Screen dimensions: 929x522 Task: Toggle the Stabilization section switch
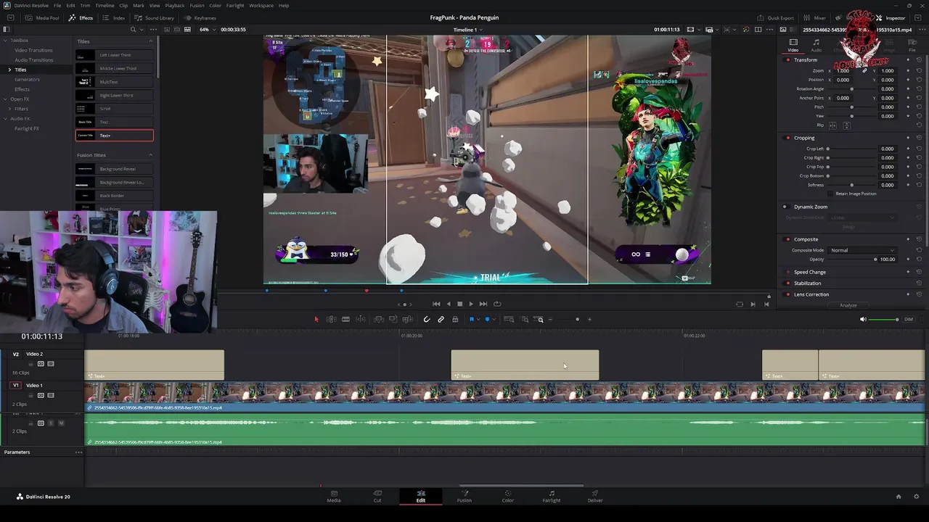[x=787, y=283]
